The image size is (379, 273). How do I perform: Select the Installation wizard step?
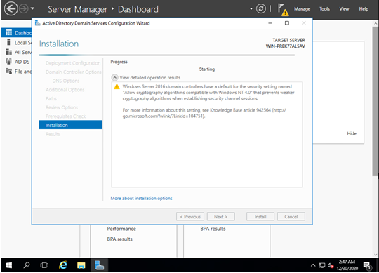[x=71, y=125]
